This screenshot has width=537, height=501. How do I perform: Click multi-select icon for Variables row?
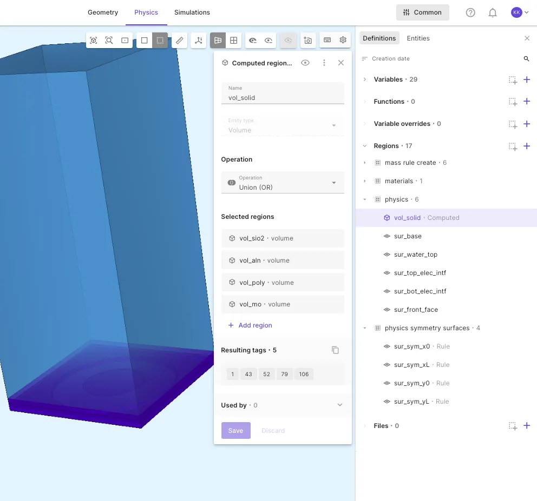point(513,80)
